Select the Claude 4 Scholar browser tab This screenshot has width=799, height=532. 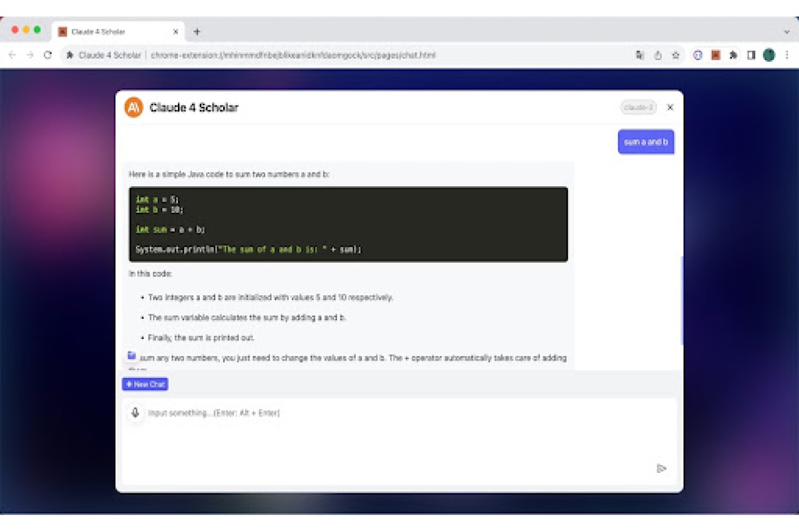point(118,32)
